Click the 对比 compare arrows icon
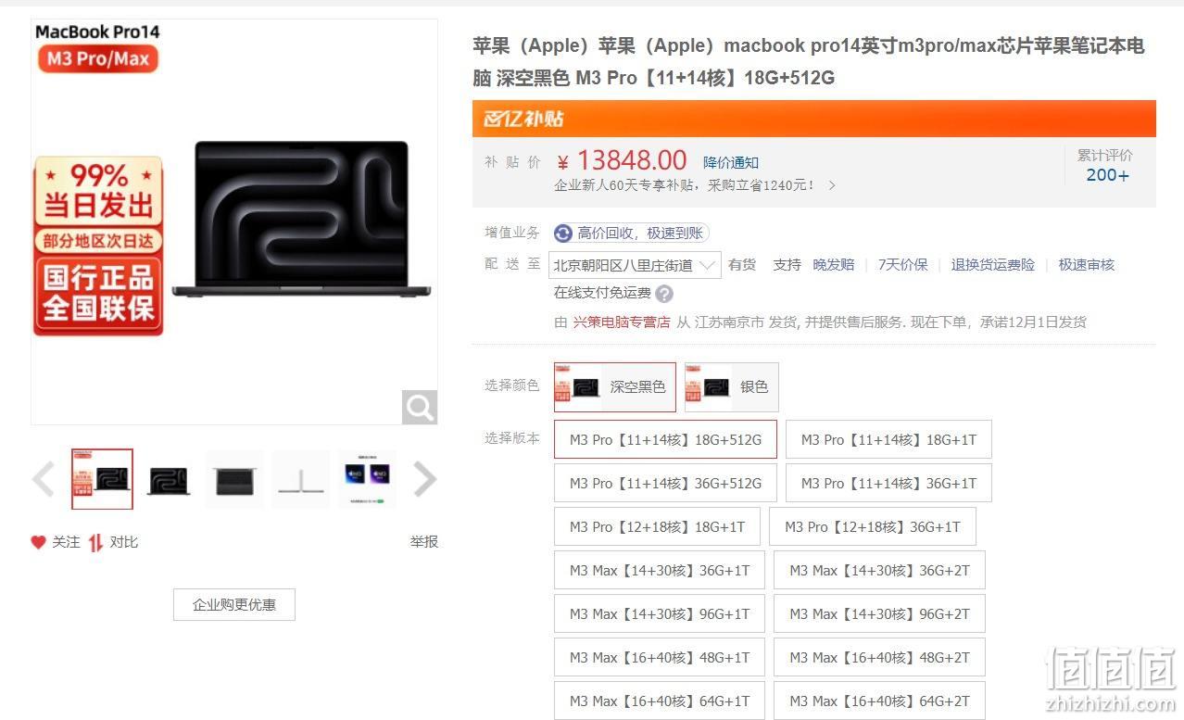1184x720 pixels. 95,542
